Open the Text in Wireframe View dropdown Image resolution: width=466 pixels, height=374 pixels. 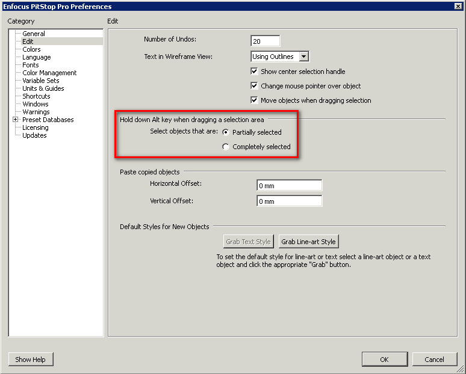pos(280,57)
